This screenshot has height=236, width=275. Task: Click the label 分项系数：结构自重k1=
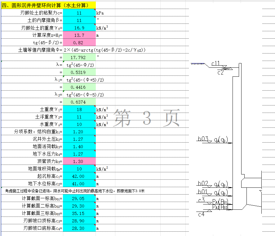(x=38, y=132)
